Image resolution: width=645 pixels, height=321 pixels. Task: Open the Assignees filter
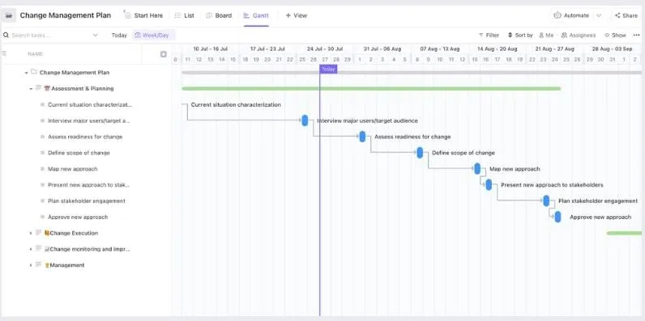[x=579, y=36]
